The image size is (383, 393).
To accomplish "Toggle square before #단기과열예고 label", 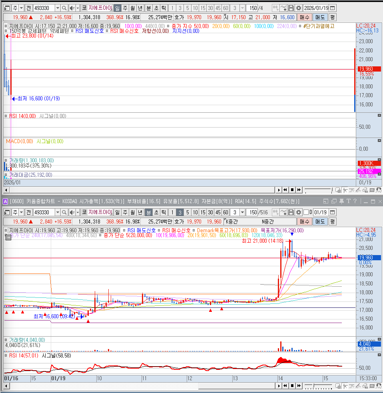I will [x=300, y=26].
